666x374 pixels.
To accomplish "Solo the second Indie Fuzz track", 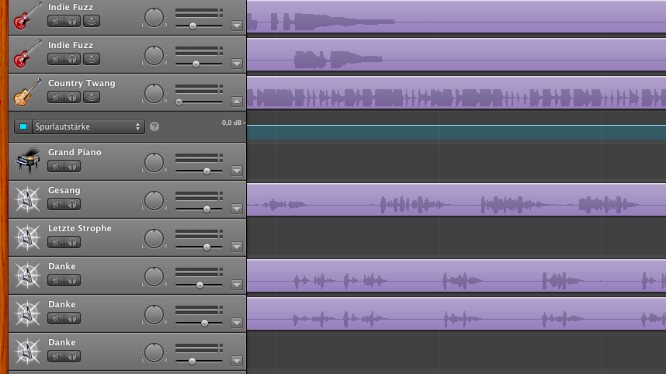I will click(x=72, y=59).
